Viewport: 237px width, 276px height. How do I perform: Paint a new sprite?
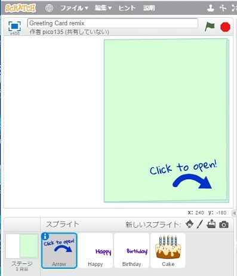200,224
